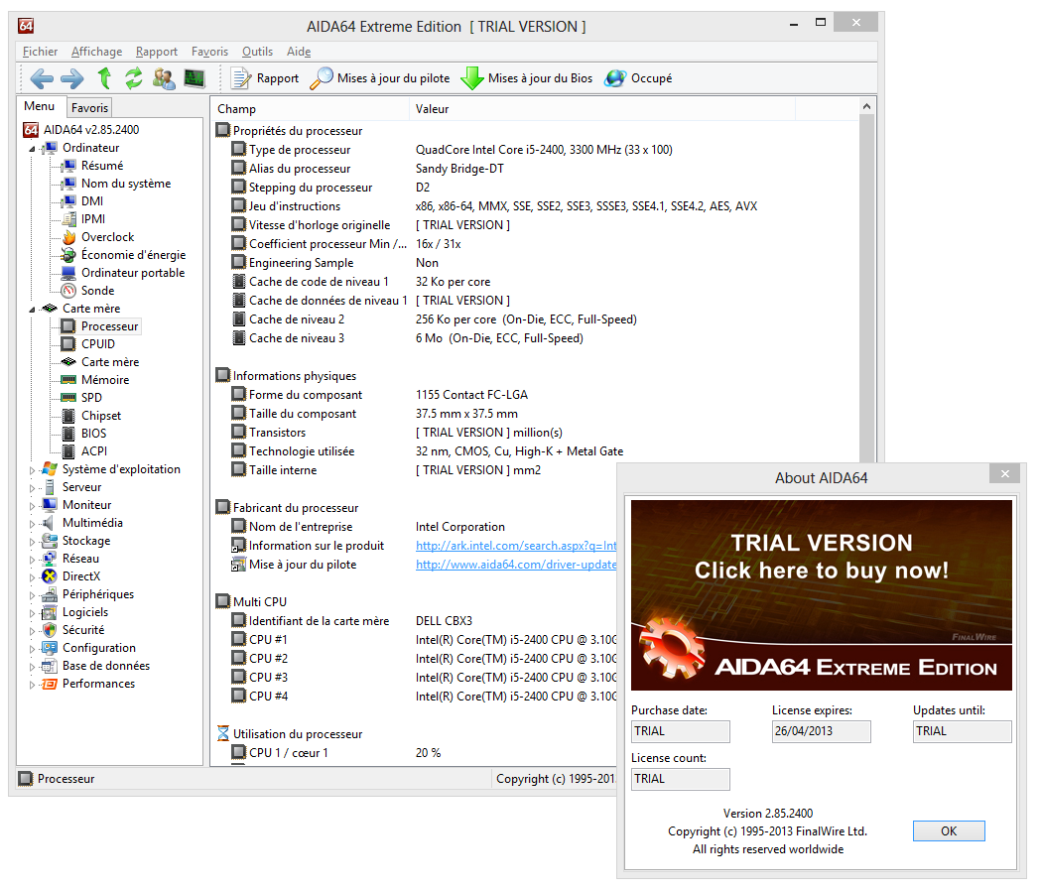
Task: Collapse the Ordinateur tree node
Action: pyautogui.click(x=32, y=149)
